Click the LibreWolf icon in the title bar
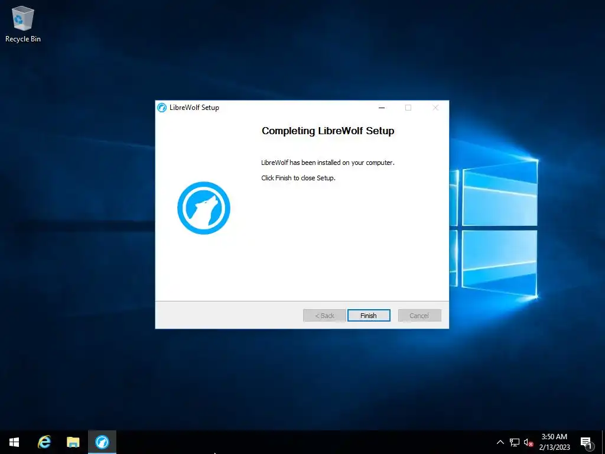The height and width of the screenshot is (454, 605). tap(162, 108)
